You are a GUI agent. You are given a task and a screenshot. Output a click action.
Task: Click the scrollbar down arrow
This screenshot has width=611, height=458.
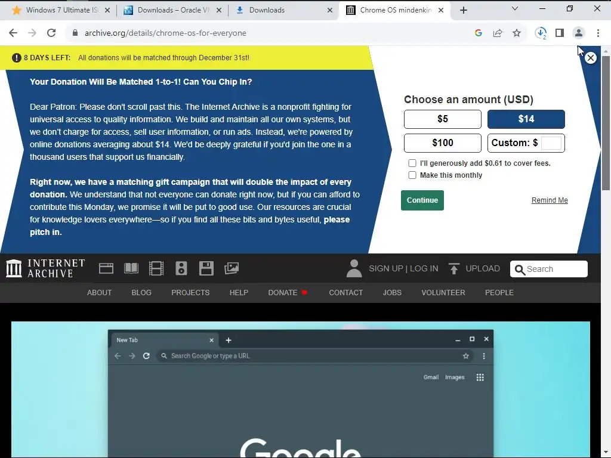(606, 453)
